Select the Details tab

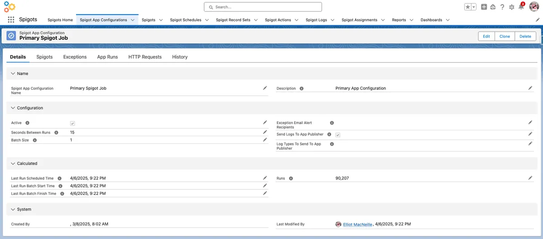point(18,57)
